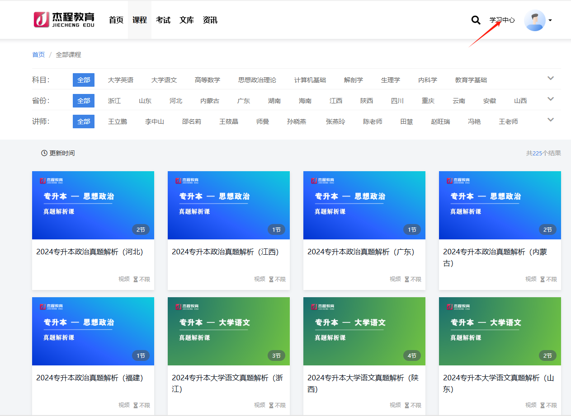Open 2024专升本政治真题解析（河北）course thumbnail
The height and width of the screenshot is (416, 571).
[x=93, y=205]
